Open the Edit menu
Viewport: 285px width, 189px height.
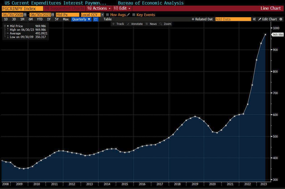[x=122, y=8]
